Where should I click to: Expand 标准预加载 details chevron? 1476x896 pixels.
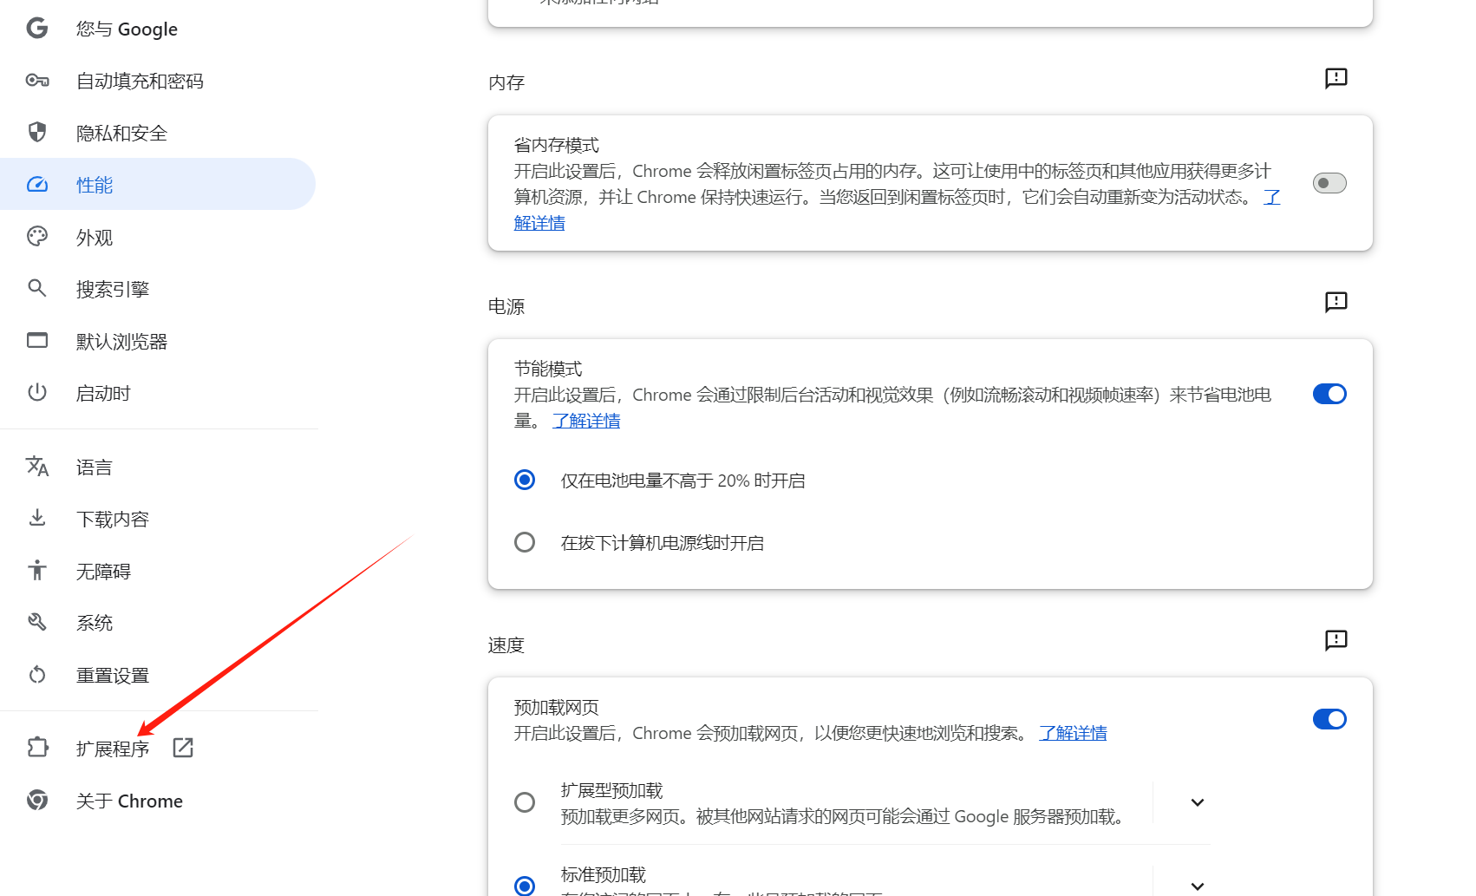click(1198, 886)
